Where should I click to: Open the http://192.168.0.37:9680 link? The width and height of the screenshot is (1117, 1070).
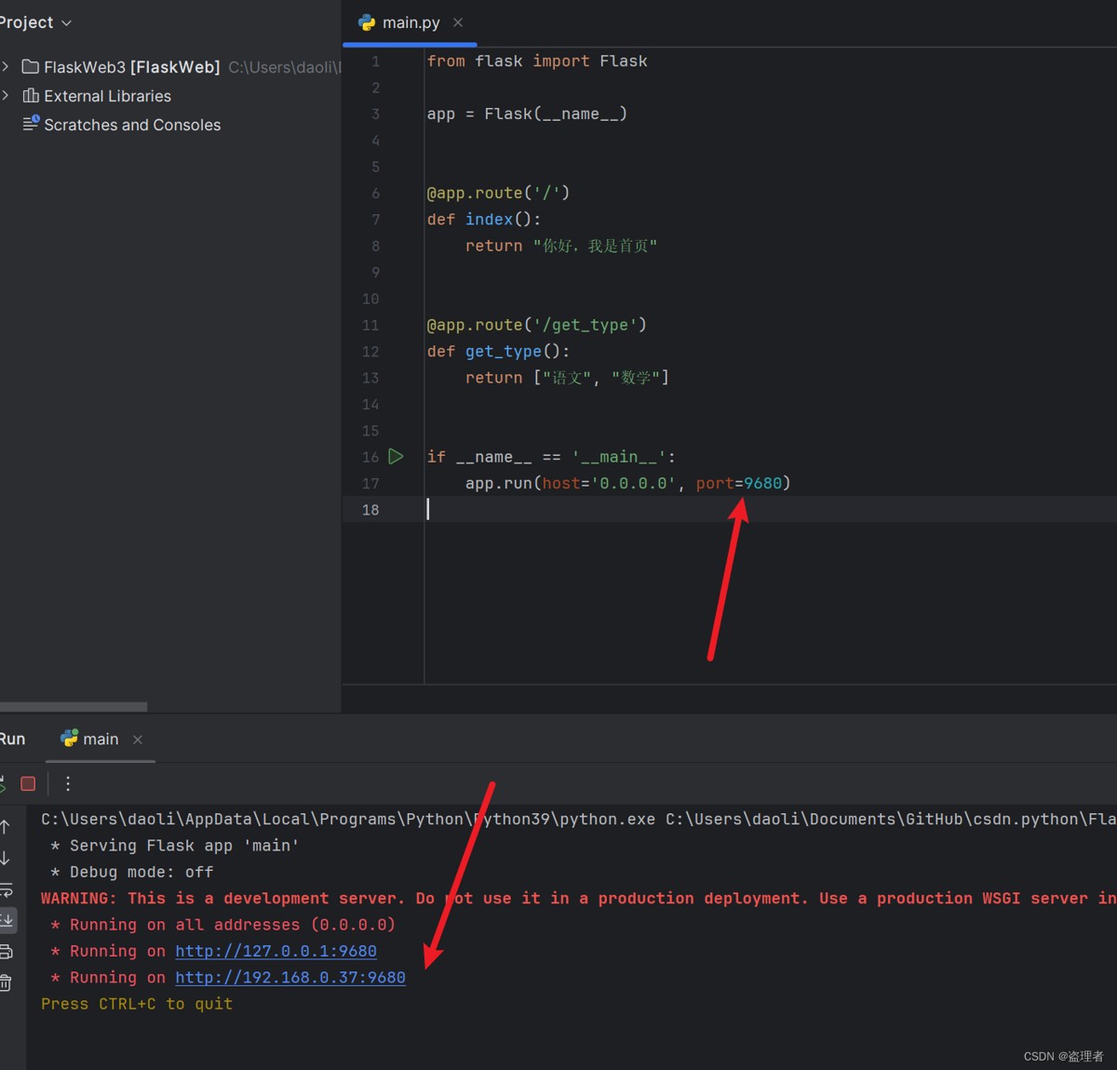(x=290, y=977)
